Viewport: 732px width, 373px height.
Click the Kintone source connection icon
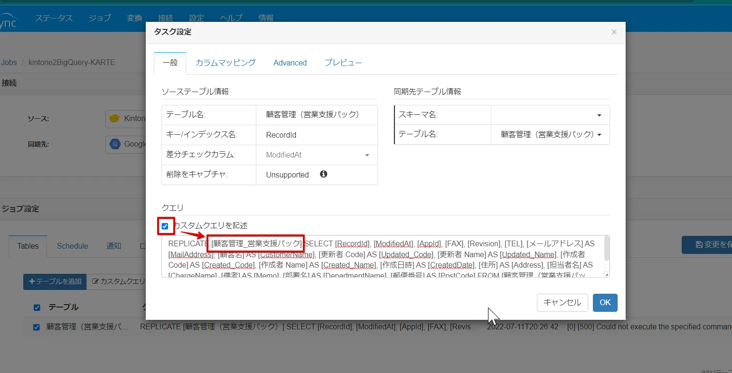coord(114,119)
